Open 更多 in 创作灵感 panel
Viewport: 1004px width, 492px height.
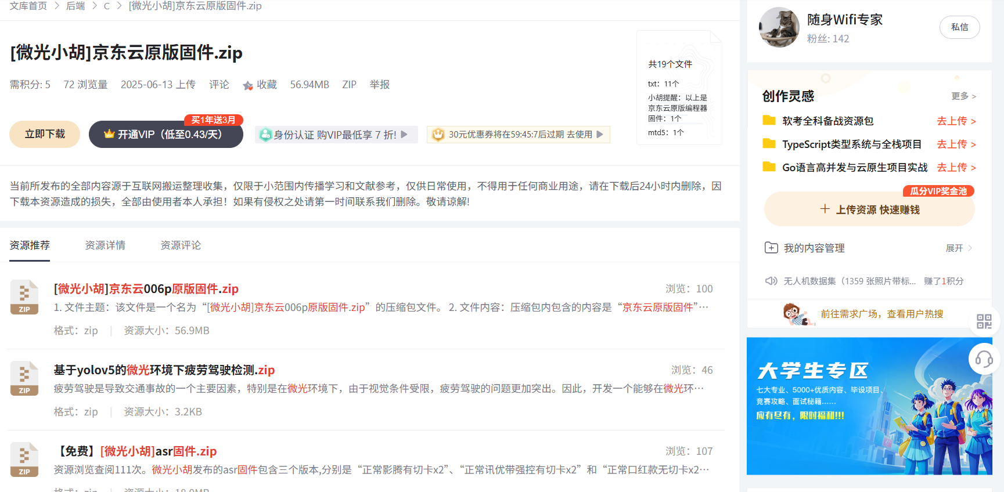(x=964, y=96)
